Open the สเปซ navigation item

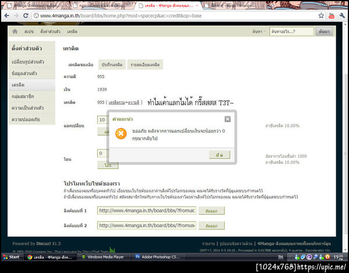click(x=29, y=31)
